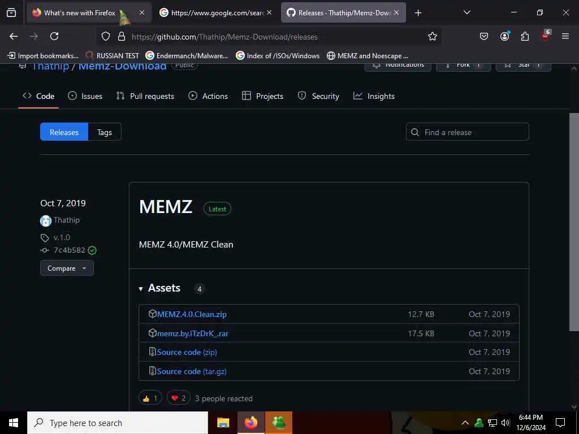This screenshot has height=434, width=579.
Task: Open commit 7c4b582
Action: pos(69,250)
